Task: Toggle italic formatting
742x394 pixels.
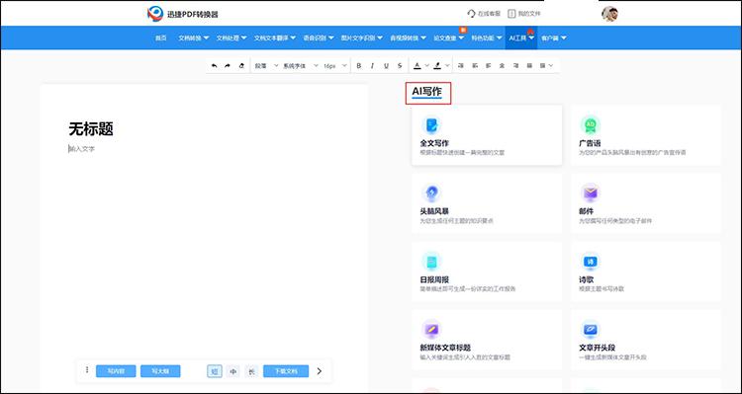Action: (372, 65)
